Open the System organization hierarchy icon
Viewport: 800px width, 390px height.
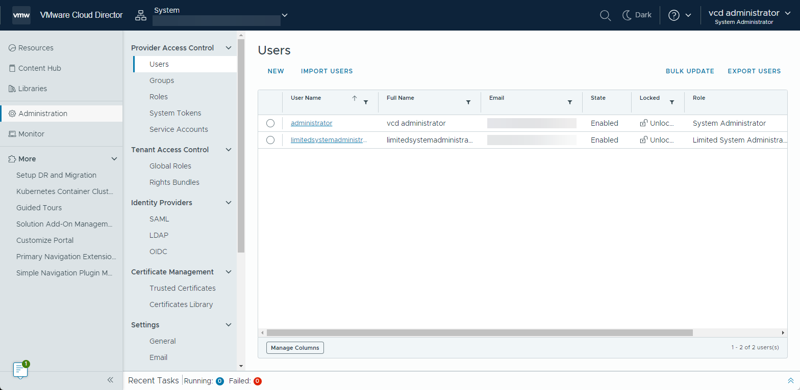(x=140, y=16)
